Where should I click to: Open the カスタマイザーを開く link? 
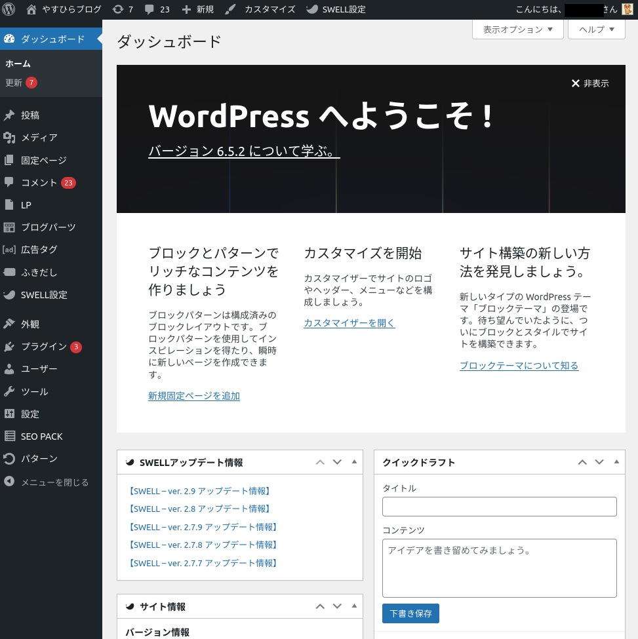349,323
